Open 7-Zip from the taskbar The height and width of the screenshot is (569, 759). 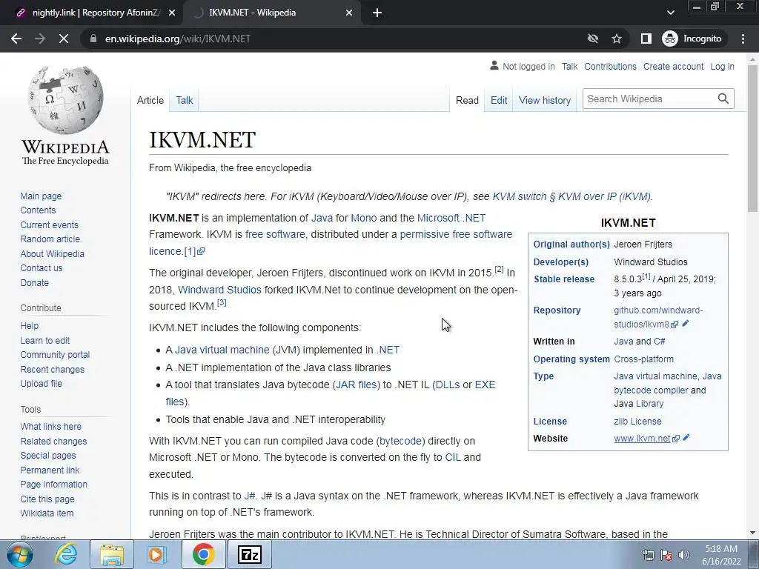tap(250, 554)
